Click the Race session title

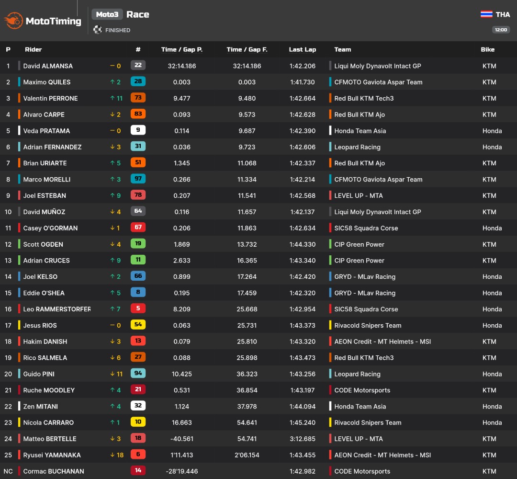pyautogui.click(x=138, y=14)
